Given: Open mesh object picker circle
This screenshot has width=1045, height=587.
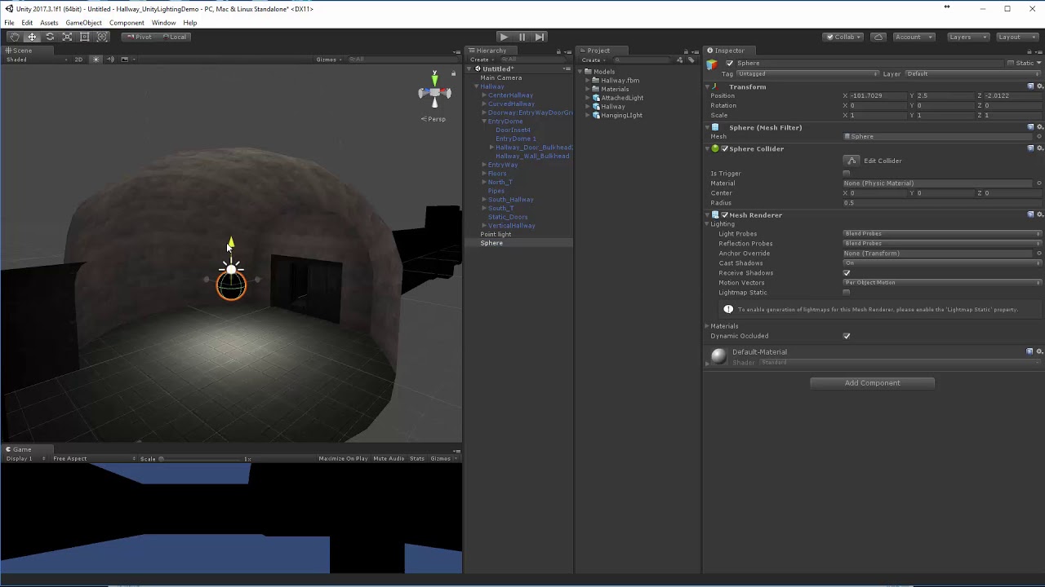Looking at the screenshot, I should point(1039,136).
